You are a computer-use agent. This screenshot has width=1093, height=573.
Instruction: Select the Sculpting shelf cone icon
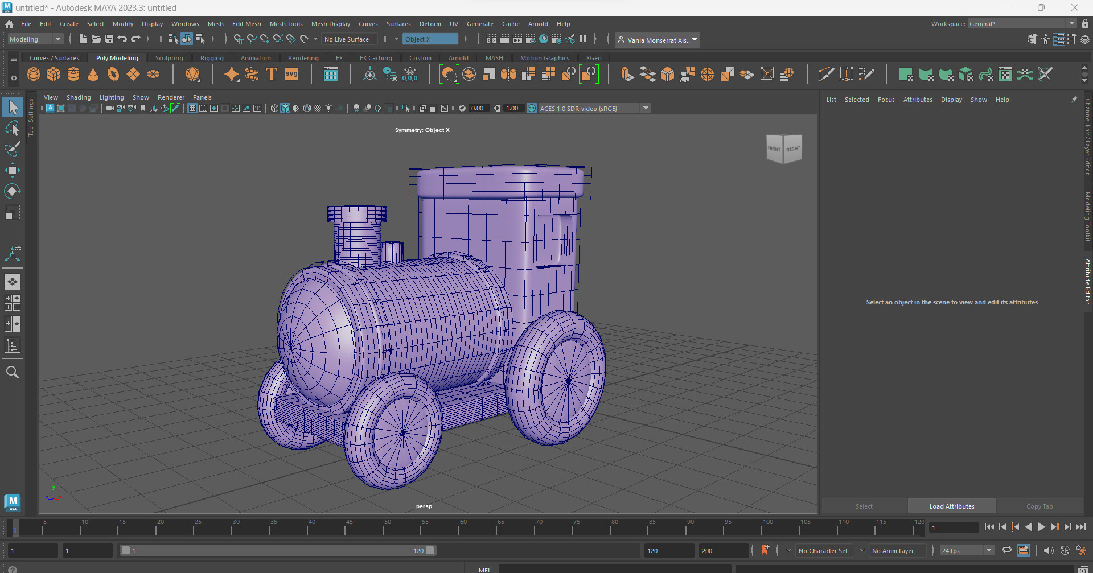pos(93,75)
